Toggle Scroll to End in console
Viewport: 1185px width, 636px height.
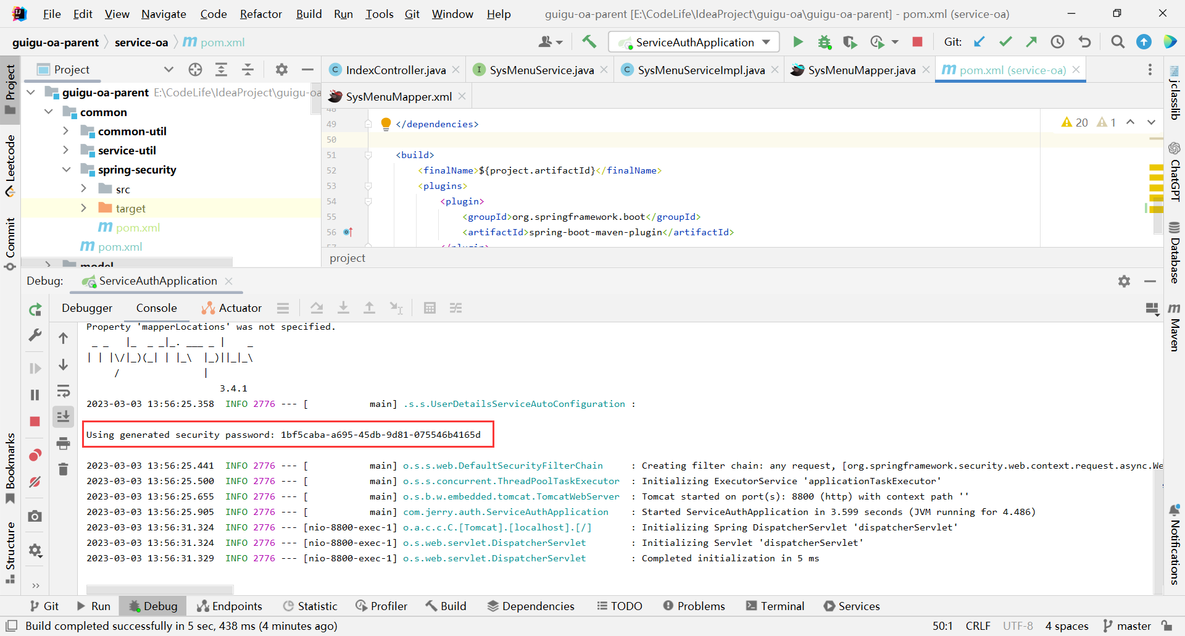click(63, 417)
